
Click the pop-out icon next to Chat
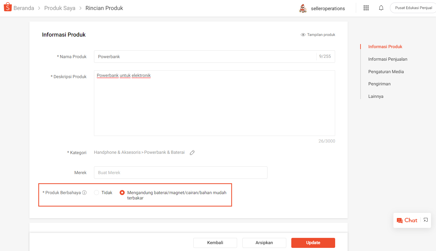425,220
